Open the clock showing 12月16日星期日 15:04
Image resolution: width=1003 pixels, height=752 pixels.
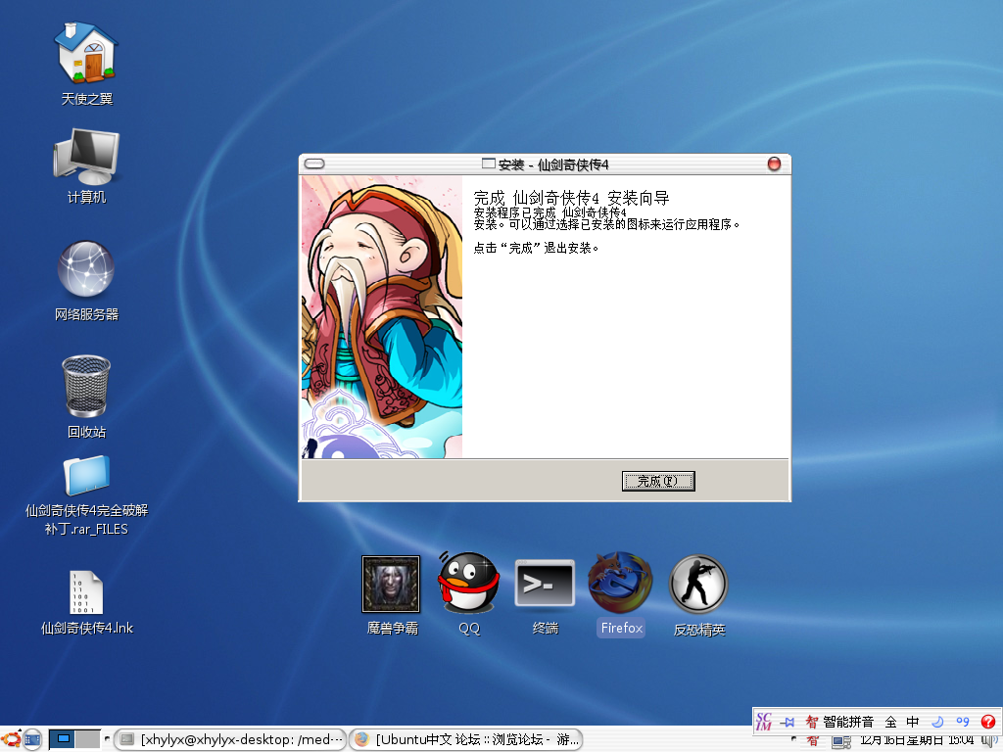[x=917, y=740]
